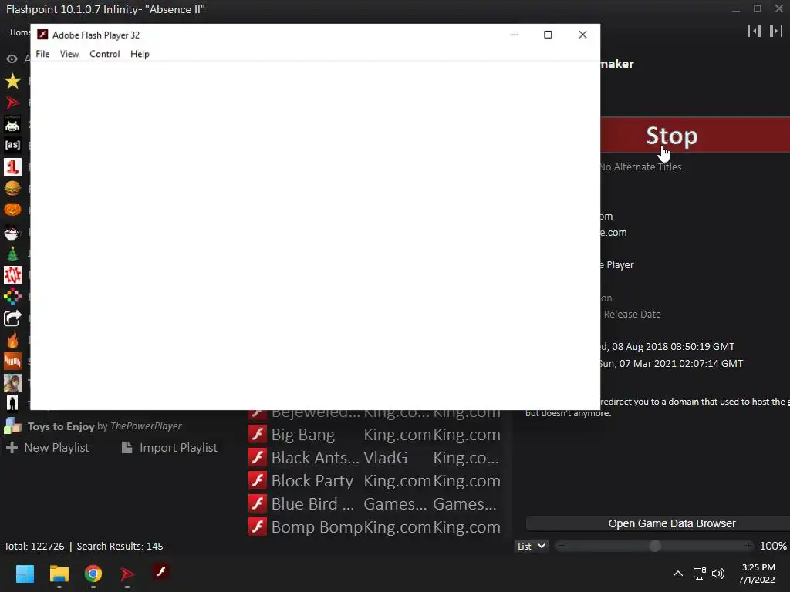Select the Blue Bird game row
Viewport: 790px width, 592px height.
[374, 504]
